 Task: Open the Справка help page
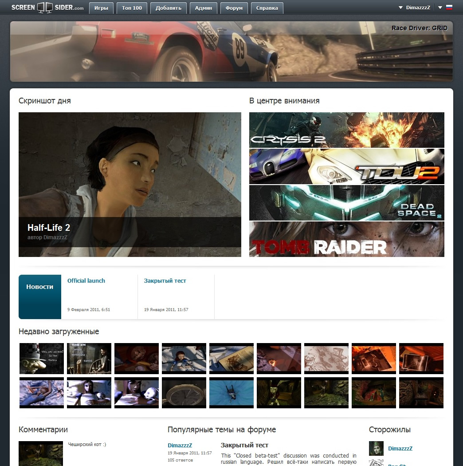267,8
